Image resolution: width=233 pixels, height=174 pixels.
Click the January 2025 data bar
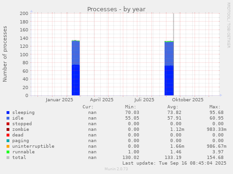pyautogui.click(x=75, y=68)
